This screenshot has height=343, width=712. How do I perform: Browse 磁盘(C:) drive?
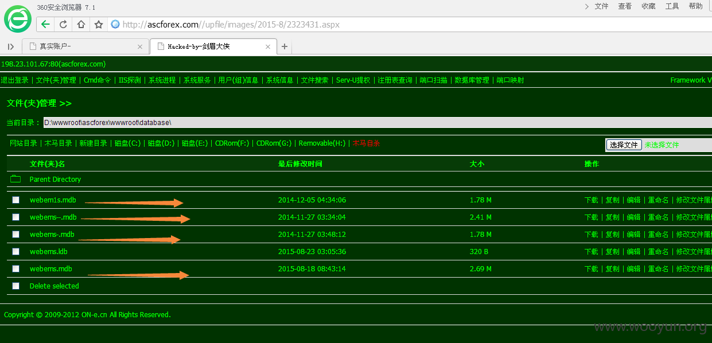tap(128, 143)
